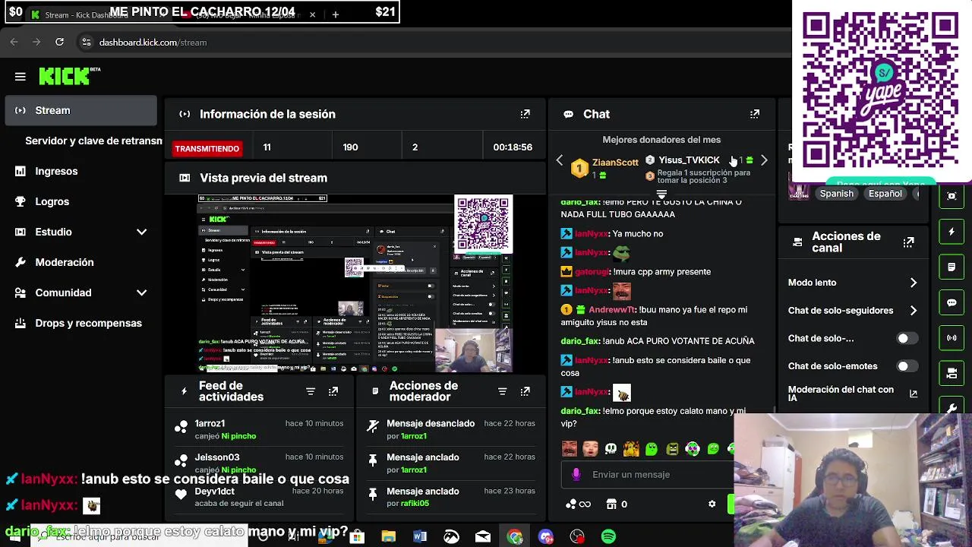Click 1arroz1 canjeó Ni pincho entry
This screenshot has height=547, width=972.
click(260, 429)
